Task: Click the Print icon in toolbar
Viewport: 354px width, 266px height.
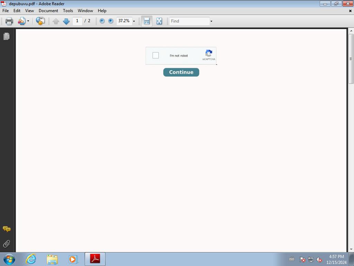Action: pyautogui.click(x=9, y=21)
